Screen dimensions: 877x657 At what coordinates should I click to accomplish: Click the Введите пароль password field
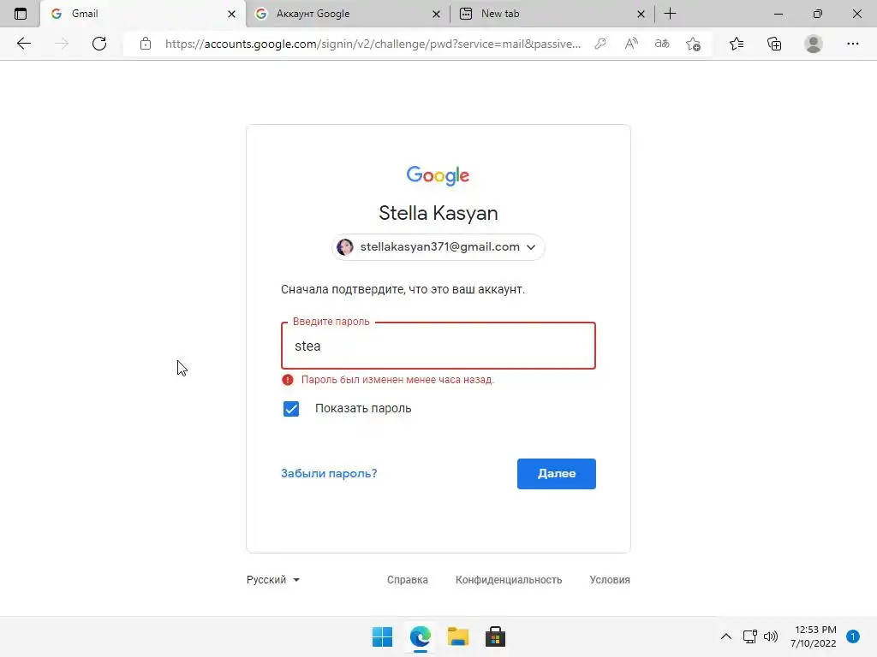(438, 346)
